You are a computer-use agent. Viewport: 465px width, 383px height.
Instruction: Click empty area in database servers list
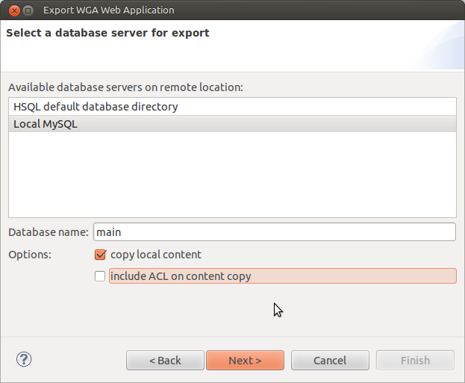[232, 175]
